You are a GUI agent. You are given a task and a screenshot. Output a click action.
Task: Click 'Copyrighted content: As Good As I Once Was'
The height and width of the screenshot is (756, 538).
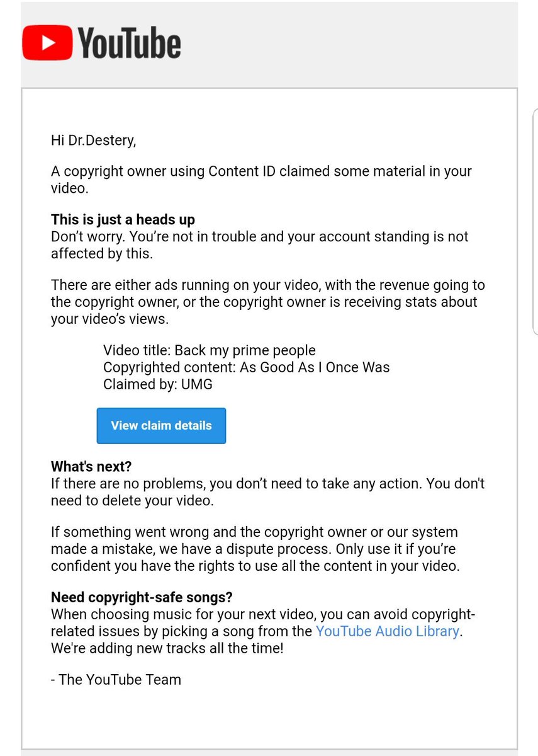247,367
